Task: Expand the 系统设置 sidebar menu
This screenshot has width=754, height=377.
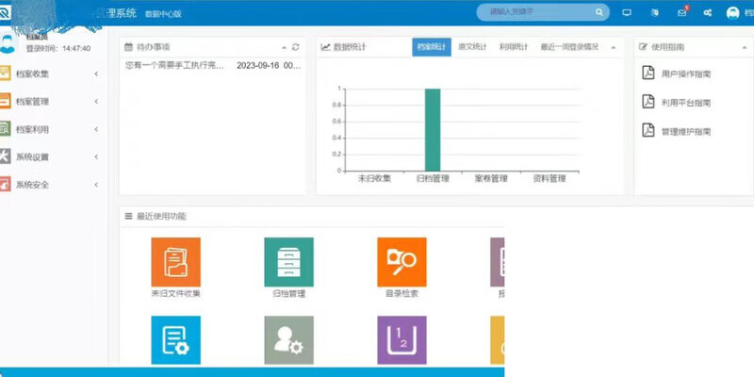Action: pyautogui.click(x=53, y=157)
